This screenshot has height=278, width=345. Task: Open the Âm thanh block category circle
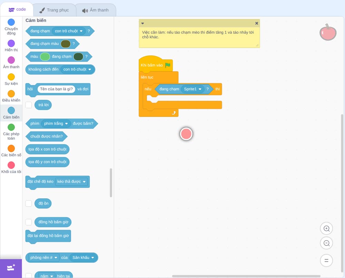click(x=11, y=60)
